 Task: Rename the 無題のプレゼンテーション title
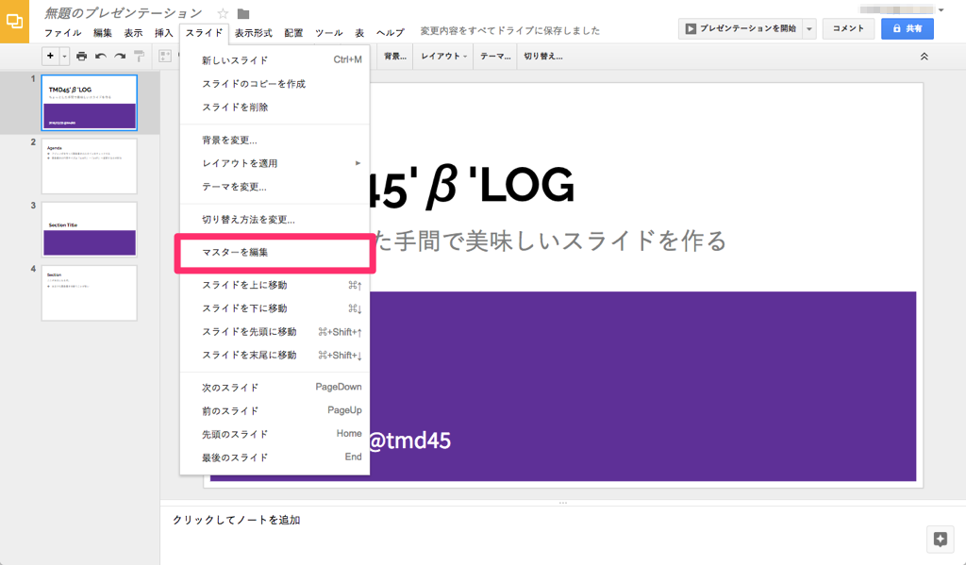[x=123, y=13]
